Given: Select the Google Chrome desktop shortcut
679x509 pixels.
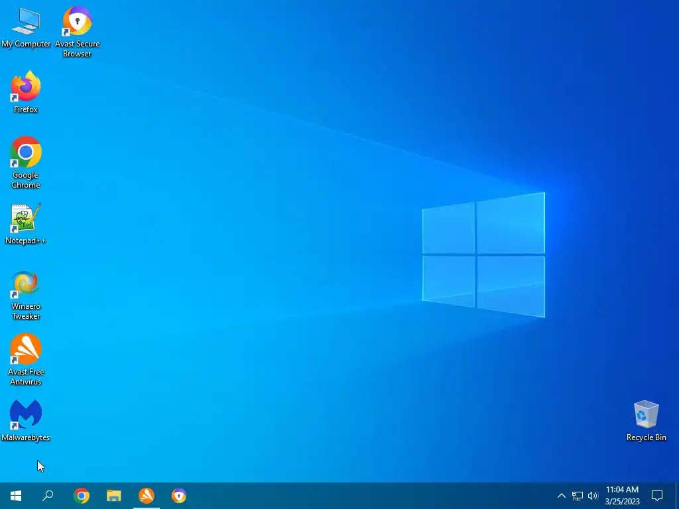Looking at the screenshot, I should 26,163.
